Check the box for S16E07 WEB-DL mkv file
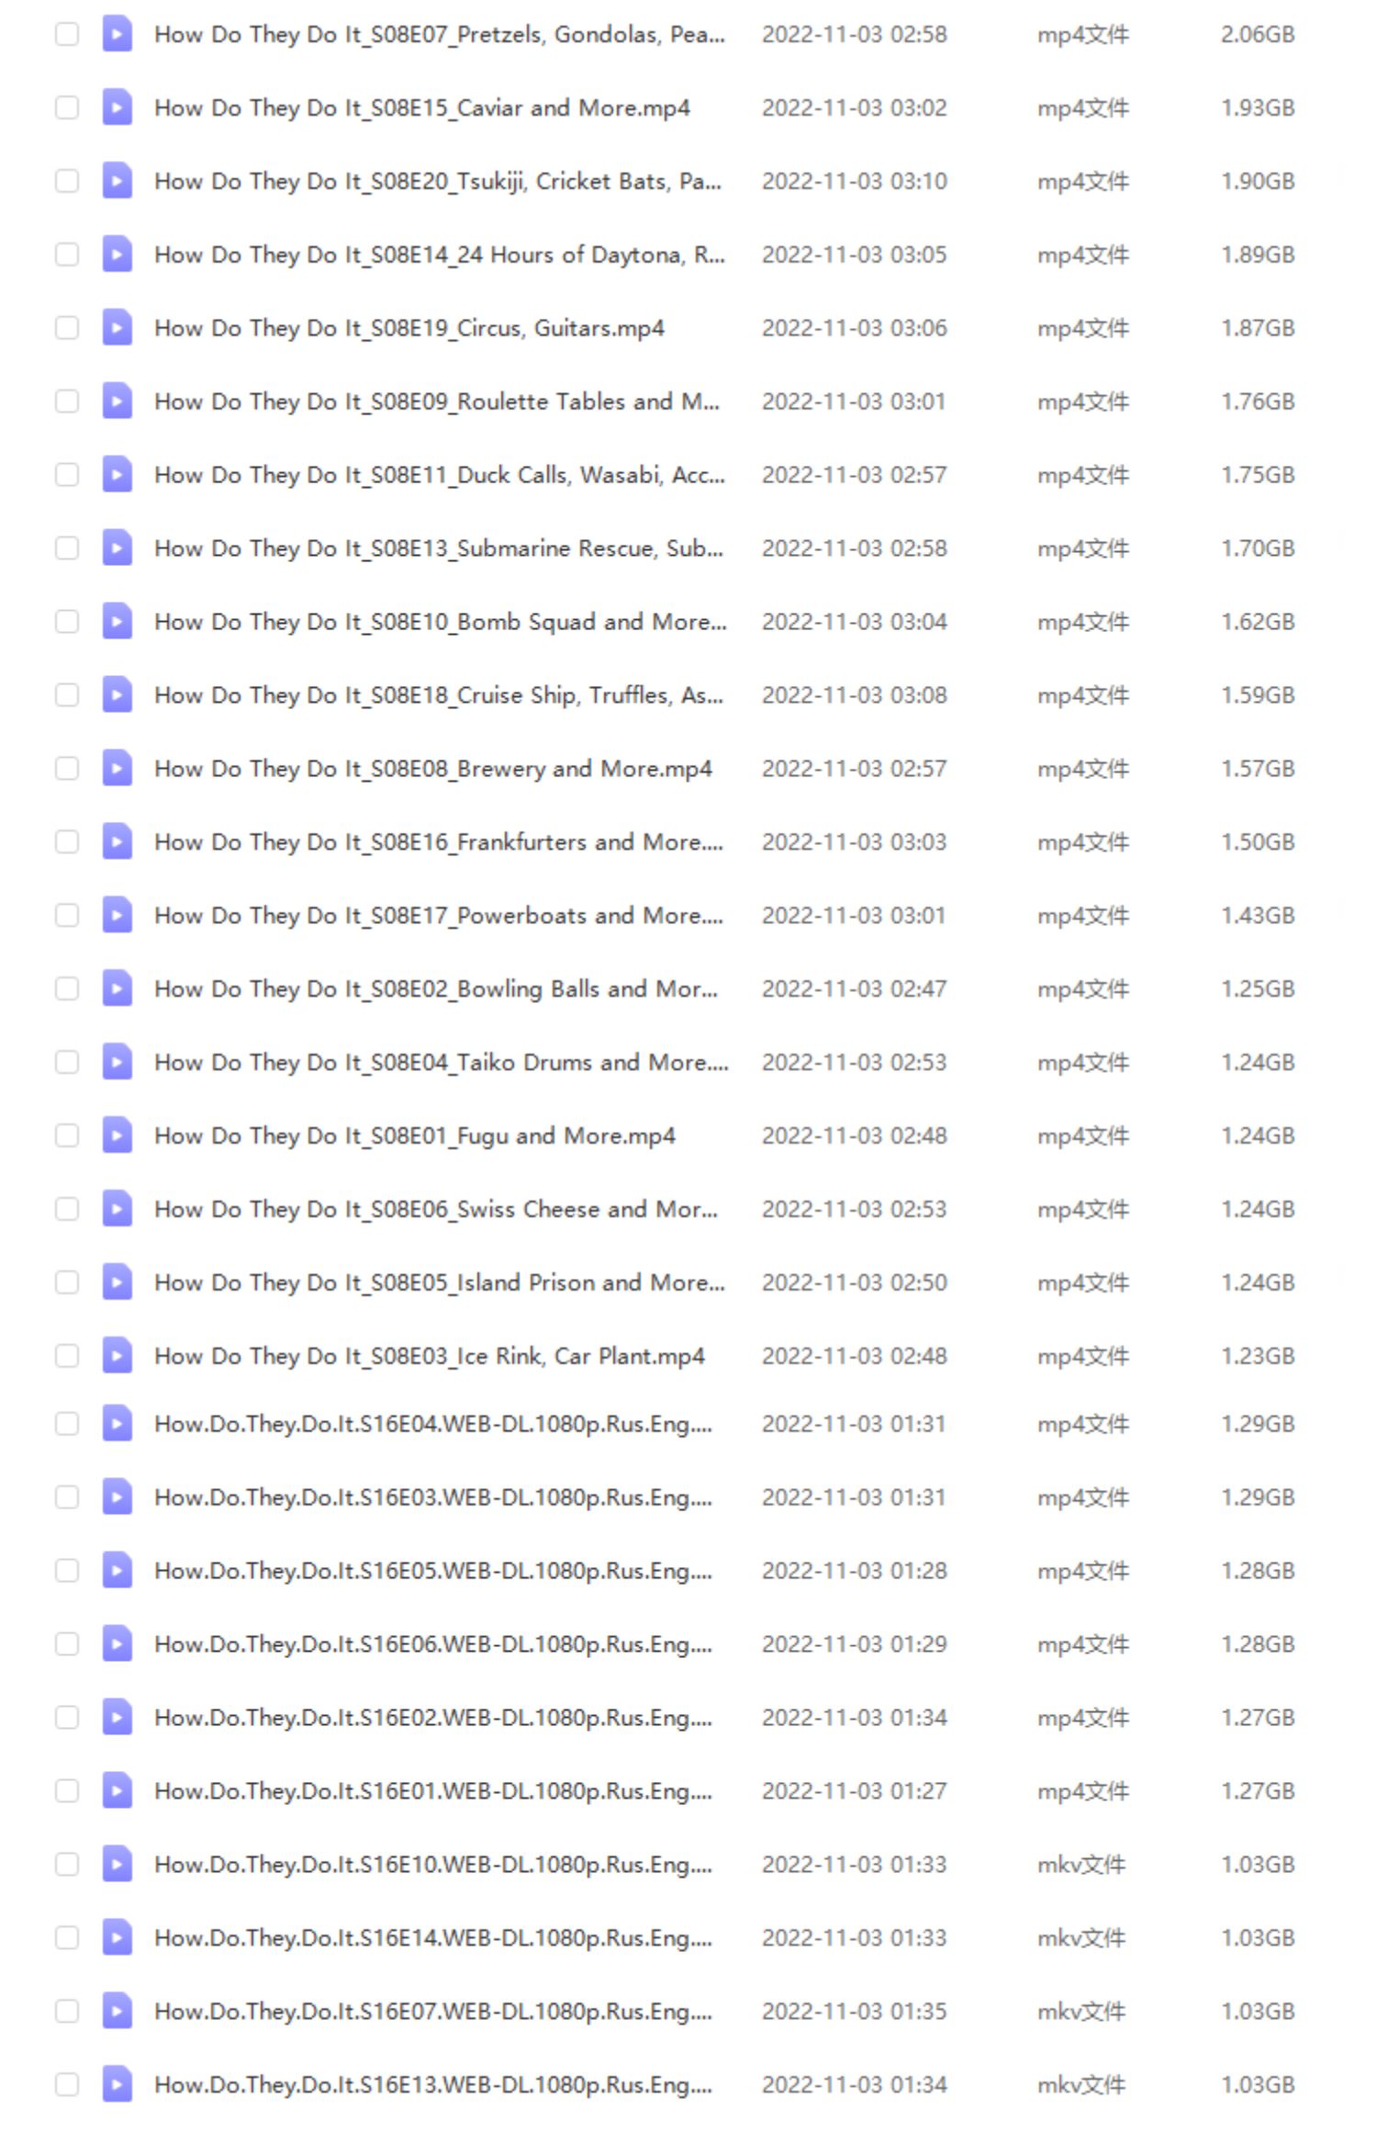Viewport: 1377px width, 2133px height. click(x=67, y=2012)
